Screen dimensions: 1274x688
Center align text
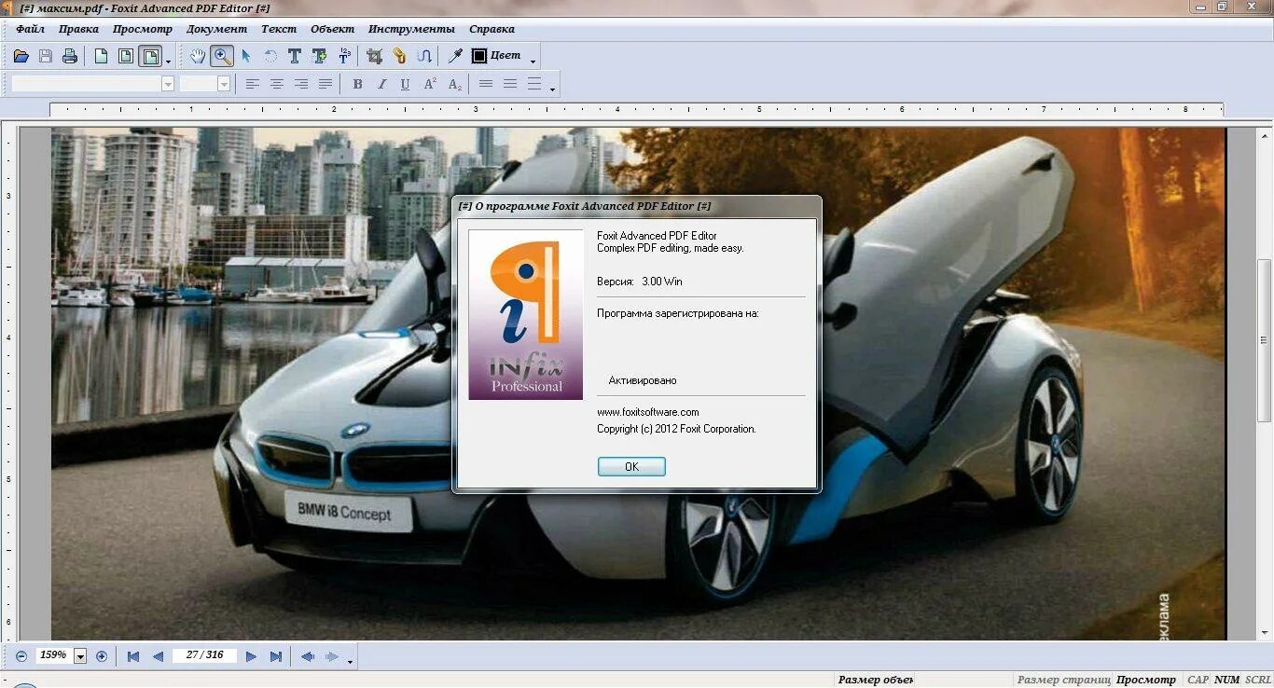coord(276,84)
